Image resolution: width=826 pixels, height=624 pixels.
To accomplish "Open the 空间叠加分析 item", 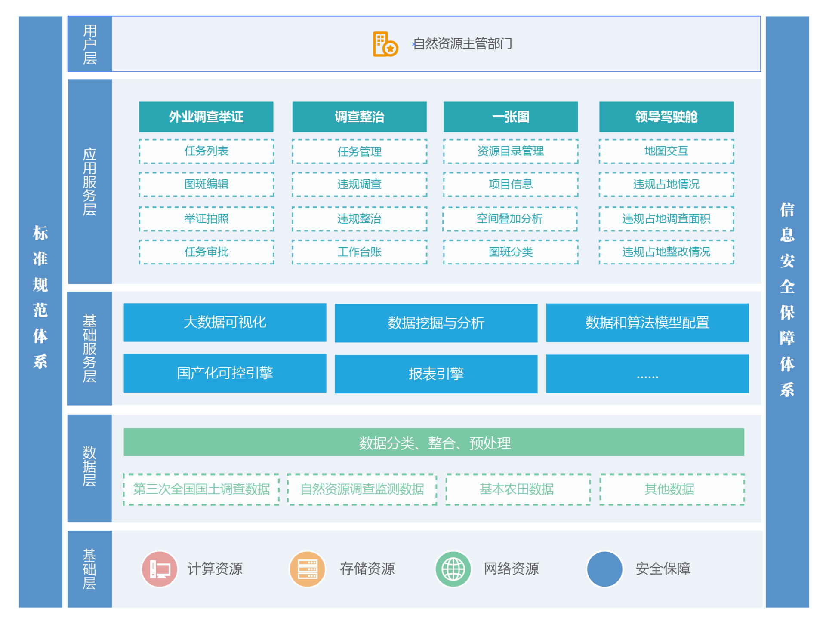I will 510,219.
